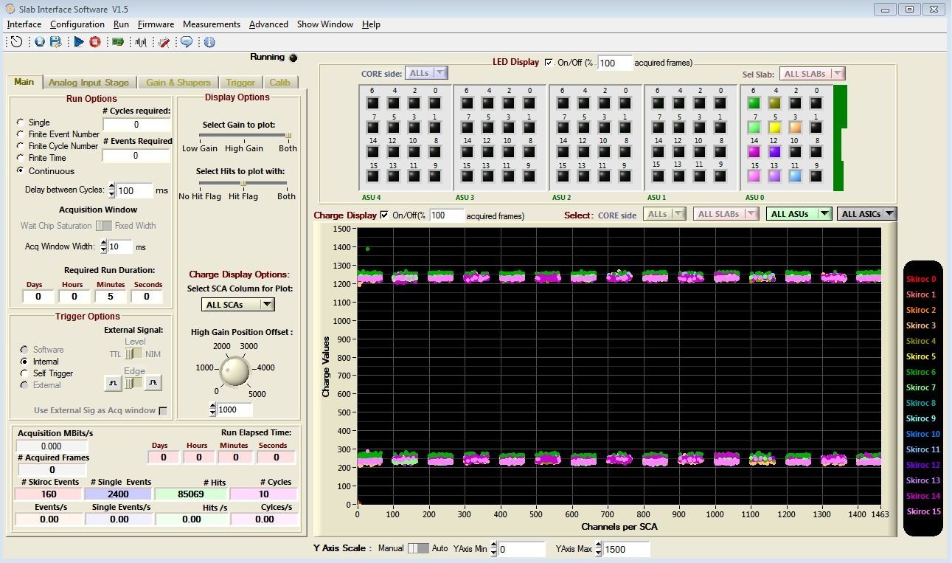Click the circular reset arrow toolbar icon
This screenshot has height=563, width=952.
[x=15, y=42]
